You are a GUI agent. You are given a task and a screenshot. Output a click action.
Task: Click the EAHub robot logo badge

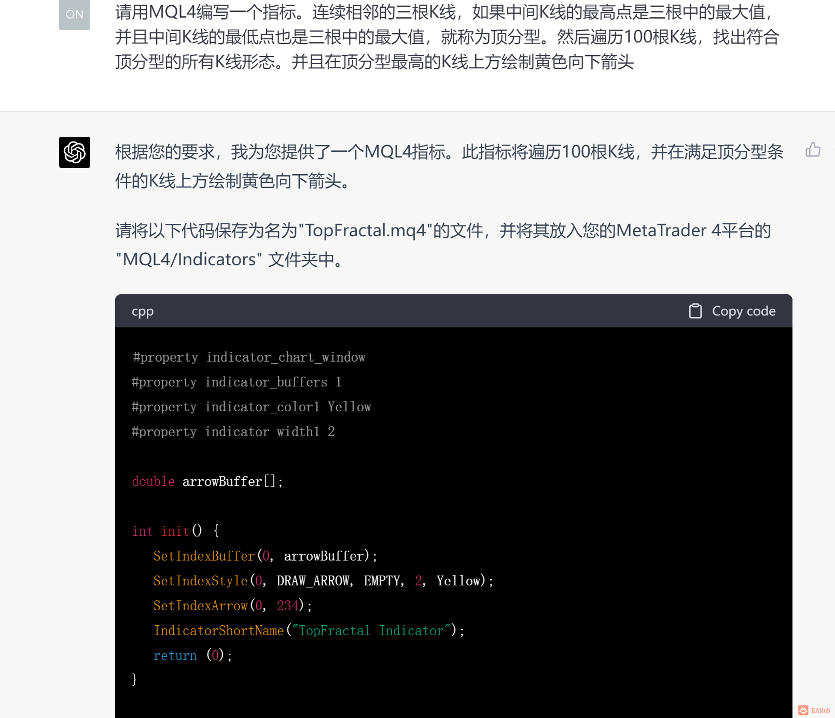pos(804,710)
